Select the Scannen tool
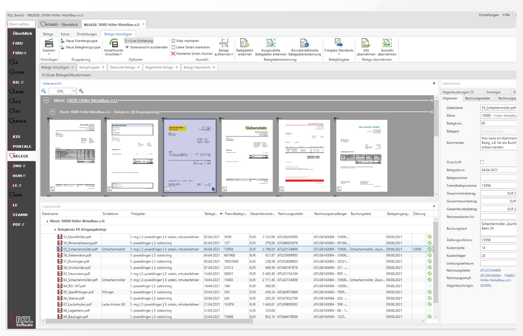 pyautogui.click(x=48, y=46)
